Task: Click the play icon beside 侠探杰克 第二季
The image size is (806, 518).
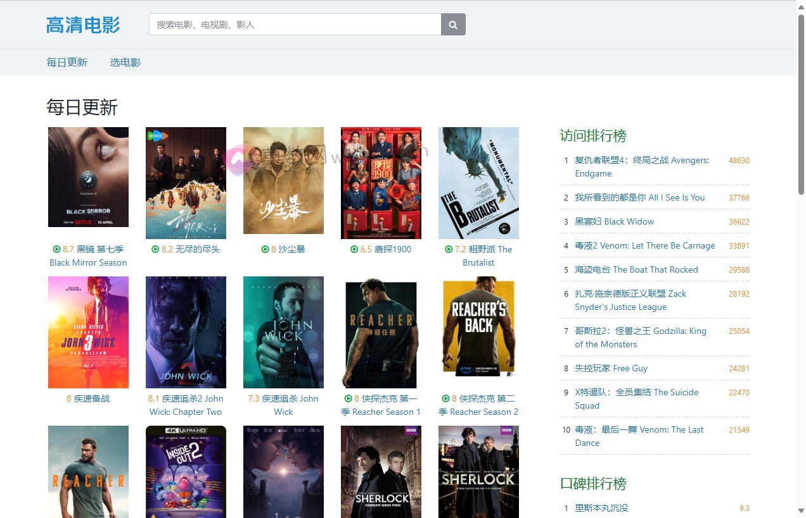Action: click(x=445, y=399)
